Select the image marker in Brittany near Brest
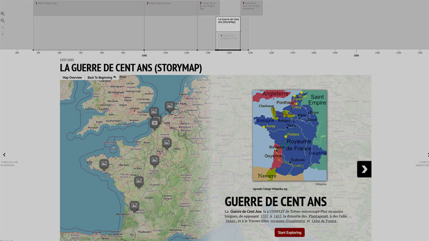429x241 pixels. tap(104, 165)
